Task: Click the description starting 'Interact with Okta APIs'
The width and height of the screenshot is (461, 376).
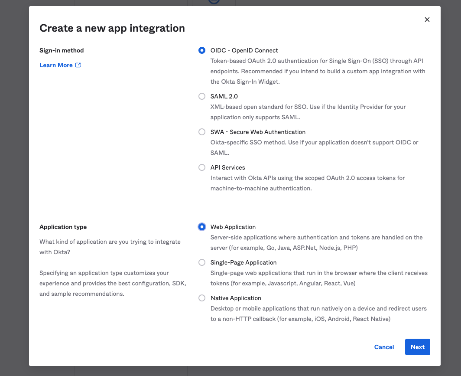Action: (308, 183)
